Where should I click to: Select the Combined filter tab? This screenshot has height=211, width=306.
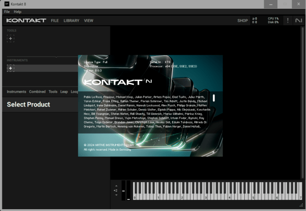(x=37, y=92)
